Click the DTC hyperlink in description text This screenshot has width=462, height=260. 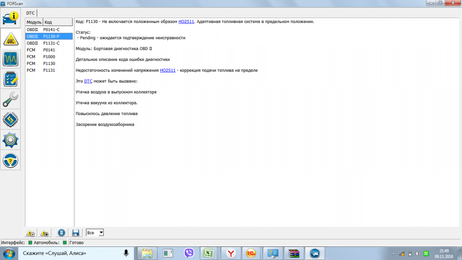click(88, 81)
